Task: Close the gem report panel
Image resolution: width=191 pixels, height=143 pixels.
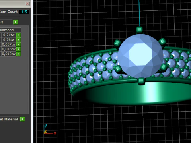Action: tap(27, 4)
